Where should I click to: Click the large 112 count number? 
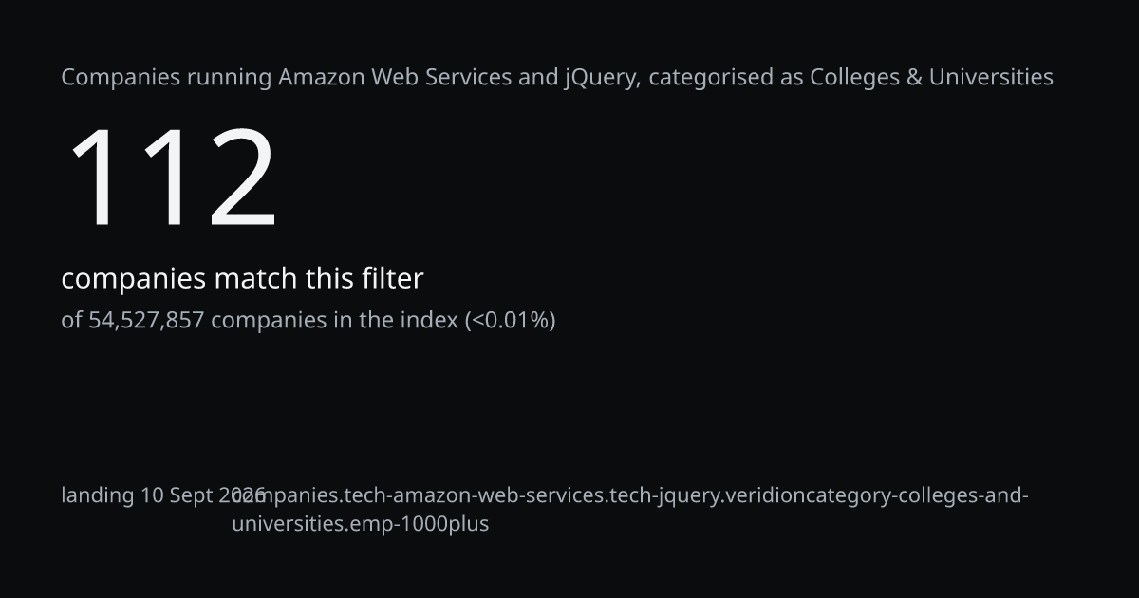click(173, 178)
